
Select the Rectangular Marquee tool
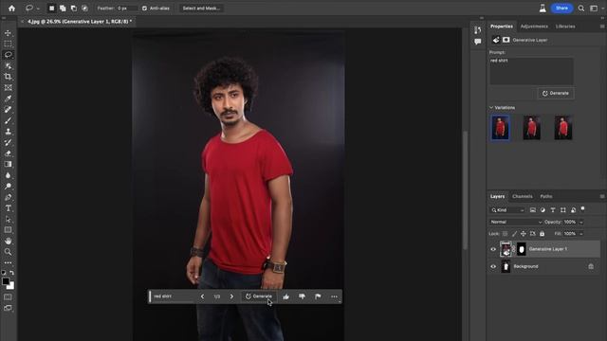[8, 44]
